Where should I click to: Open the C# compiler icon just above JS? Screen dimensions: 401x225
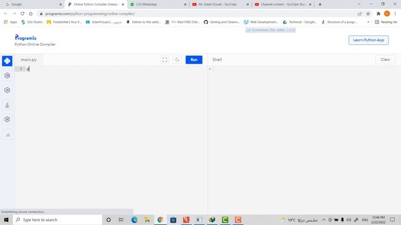(x=7, y=119)
